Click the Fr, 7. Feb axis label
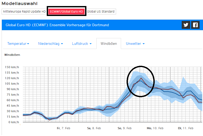 (64, 128)
